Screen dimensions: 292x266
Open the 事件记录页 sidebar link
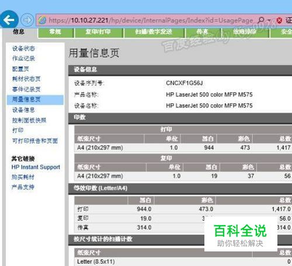(x=26, y=89)
